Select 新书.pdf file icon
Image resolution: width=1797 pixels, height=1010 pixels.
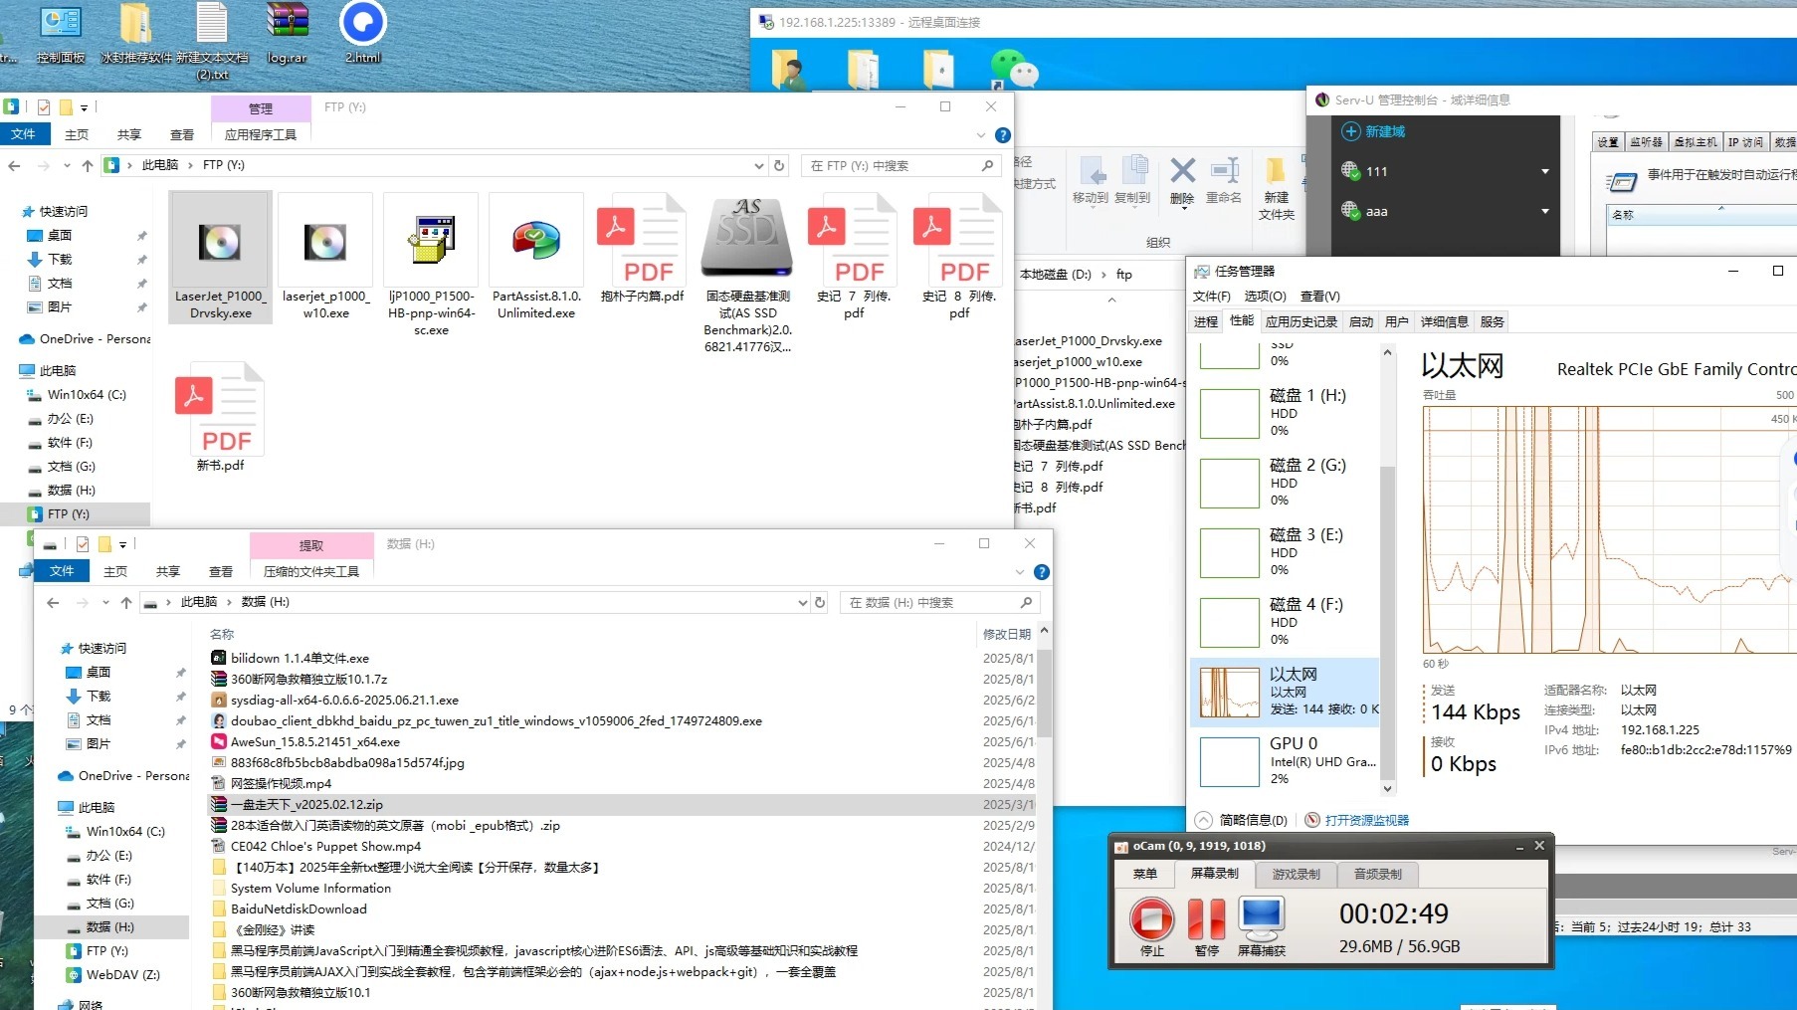coord(220,409)
